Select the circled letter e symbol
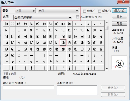This screenshot has height=101, width=130. 88,43
